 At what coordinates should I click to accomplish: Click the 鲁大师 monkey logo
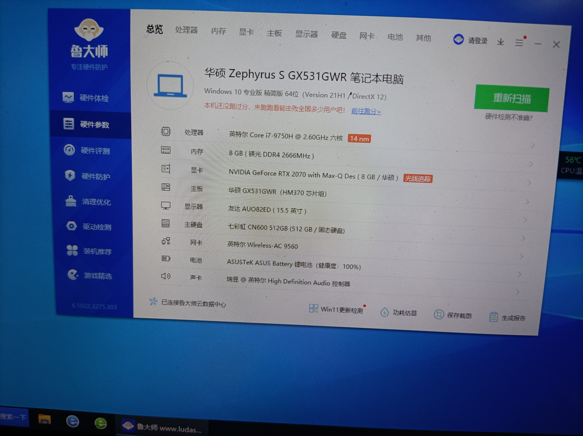pyautogui.click(x=89, y=30)
